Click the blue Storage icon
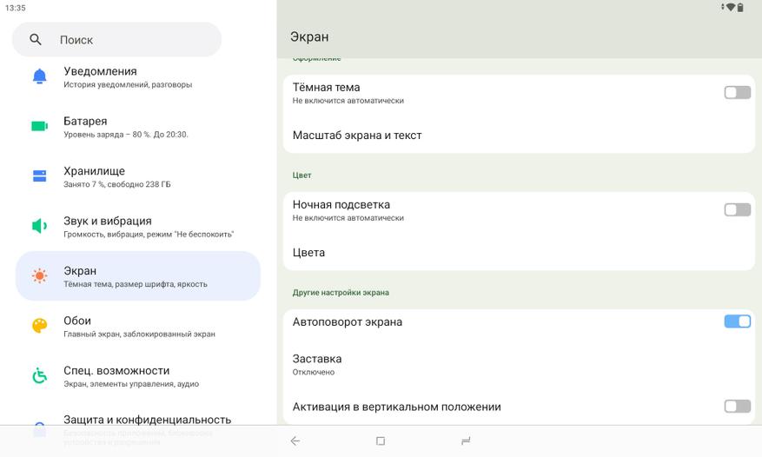This screenshot has width=762, height=457. [39, 176]
